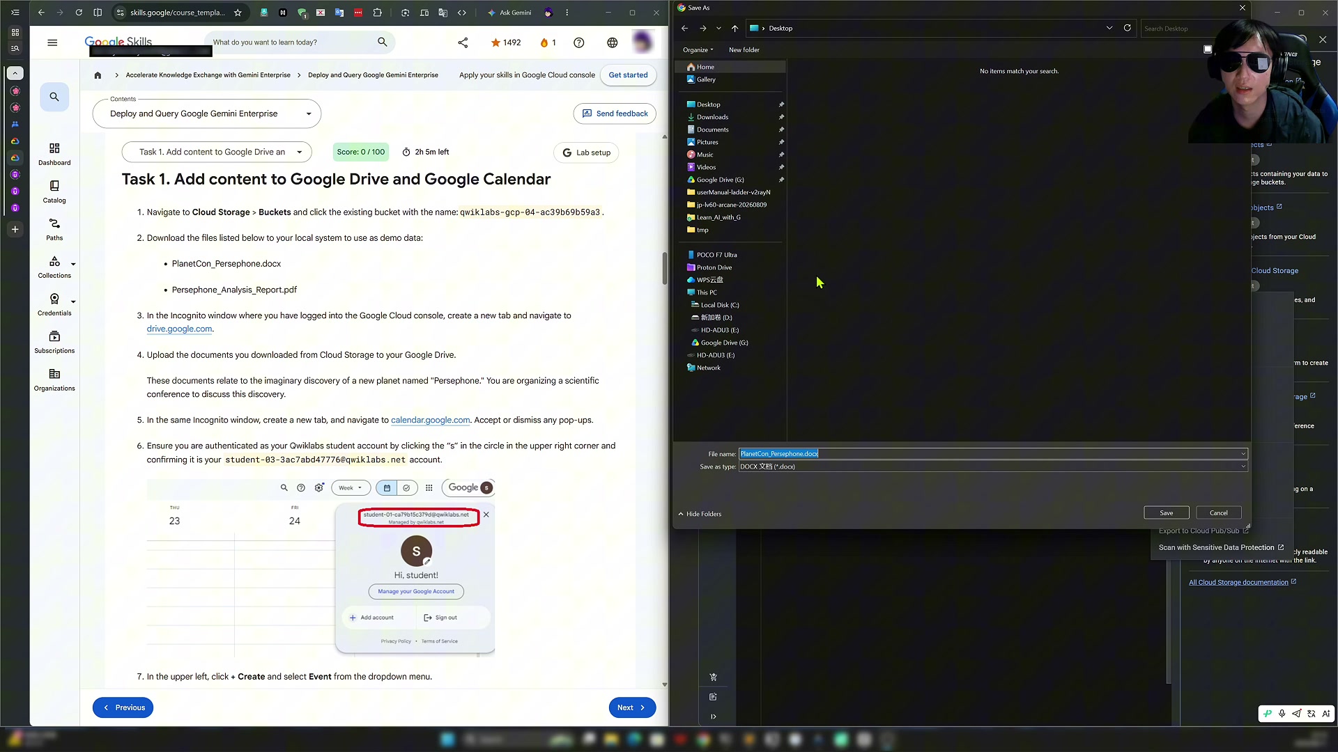The image size is (1338, 752).
Task: Click New folder in the Save As toolbar
Action: pos(744,50)
